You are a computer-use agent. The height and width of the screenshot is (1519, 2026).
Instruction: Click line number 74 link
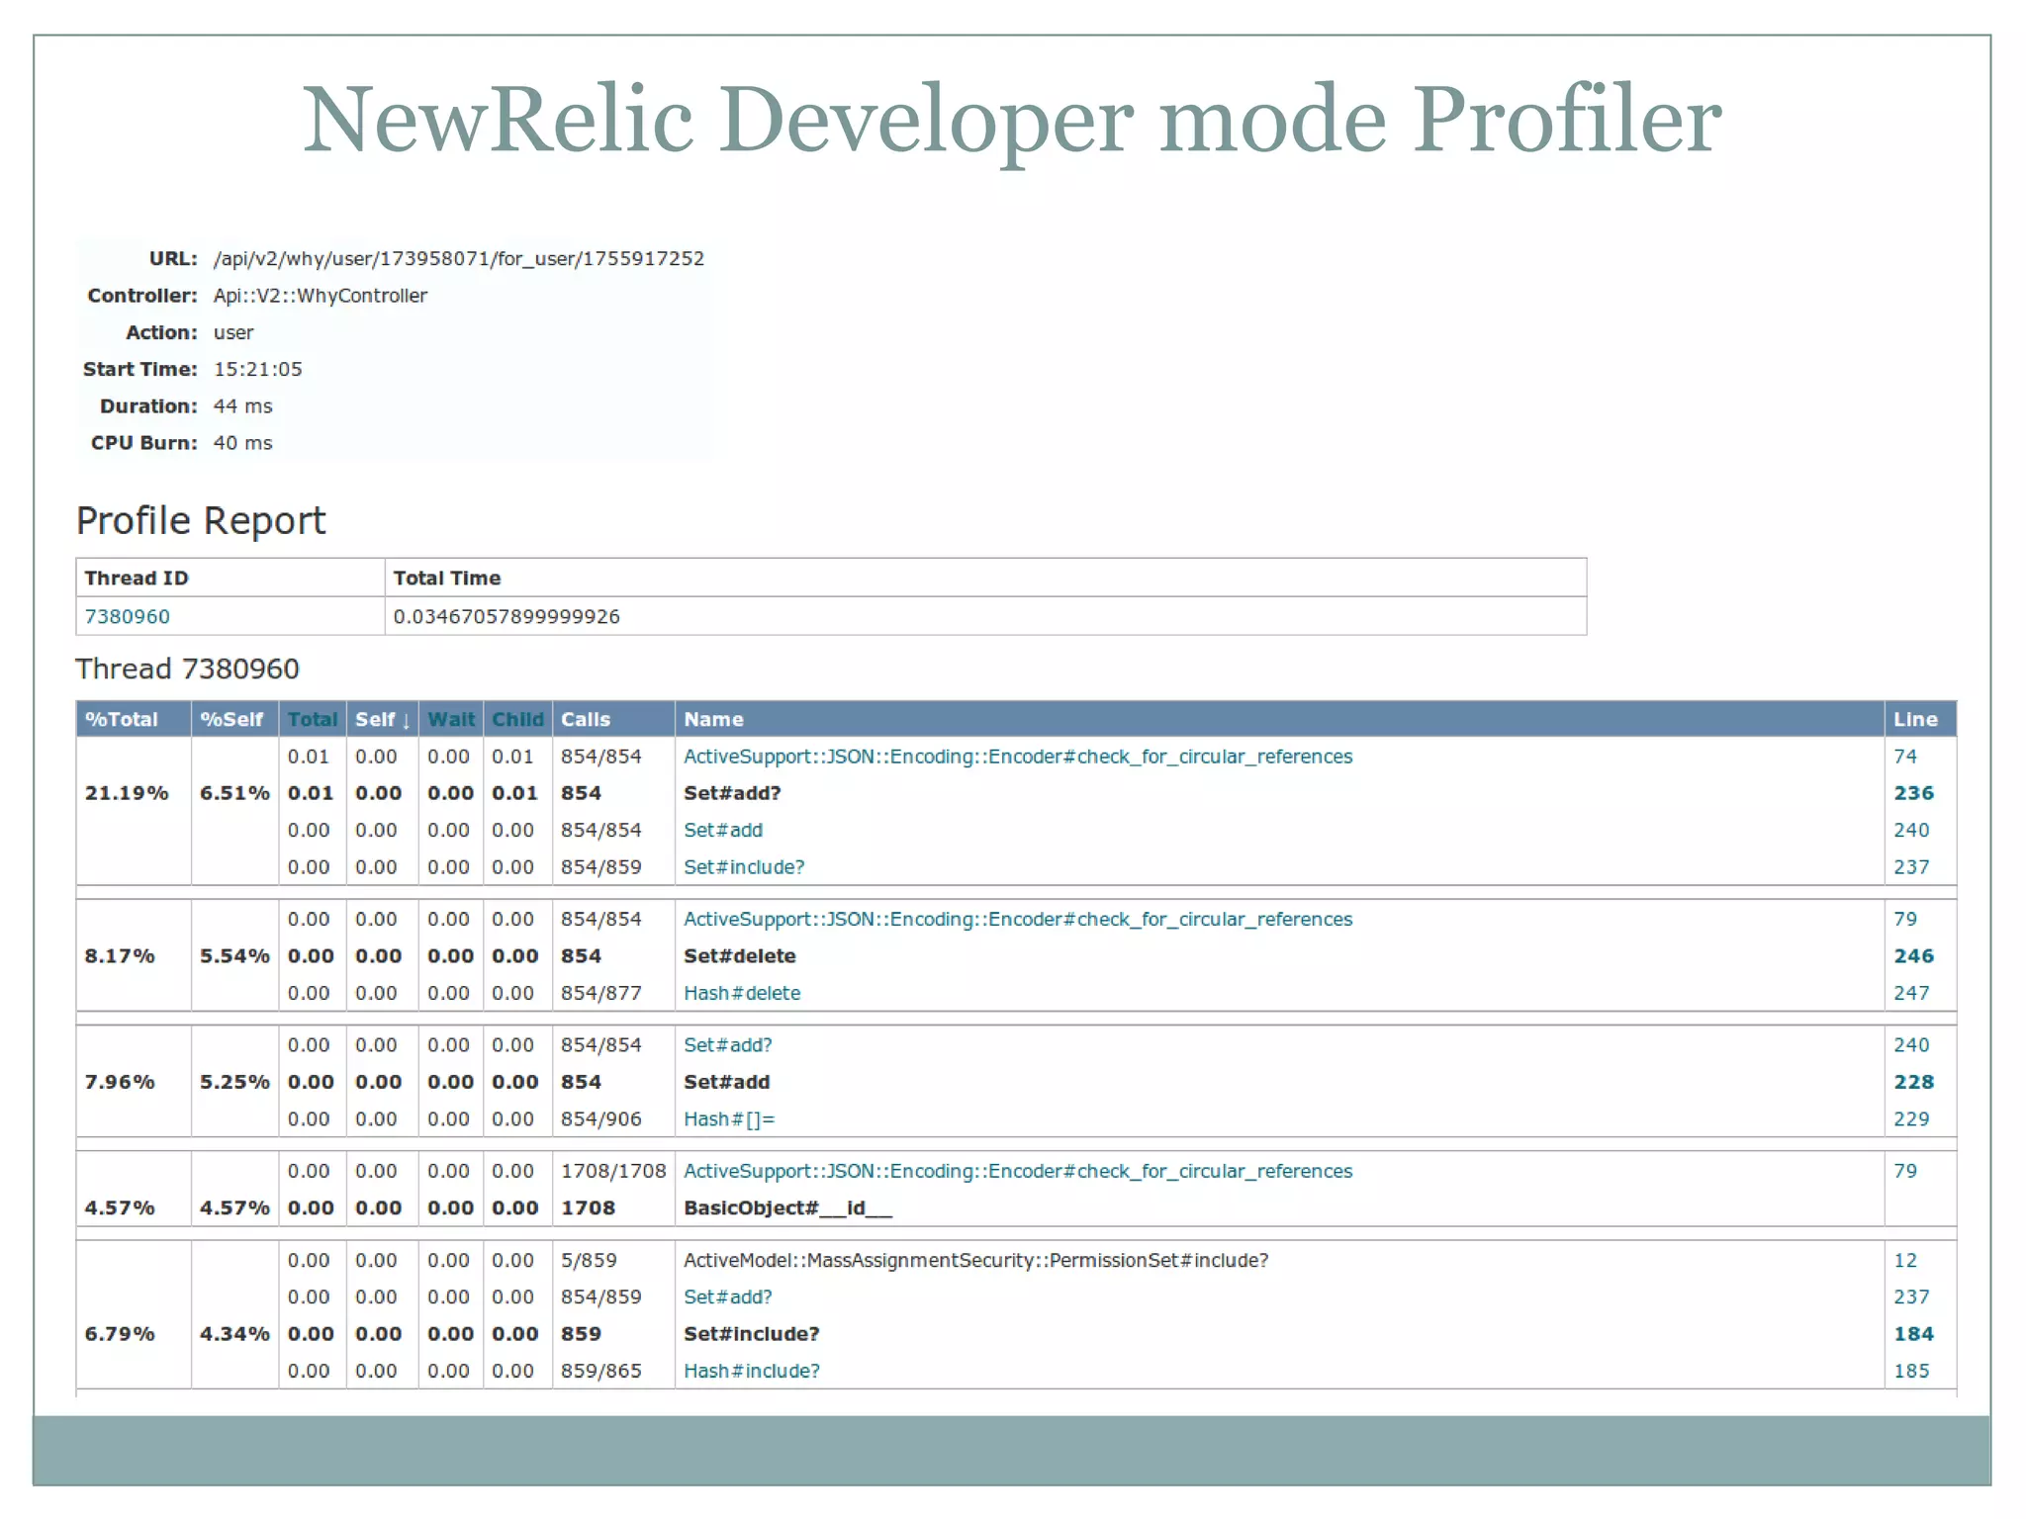(x=1905, y=757)
